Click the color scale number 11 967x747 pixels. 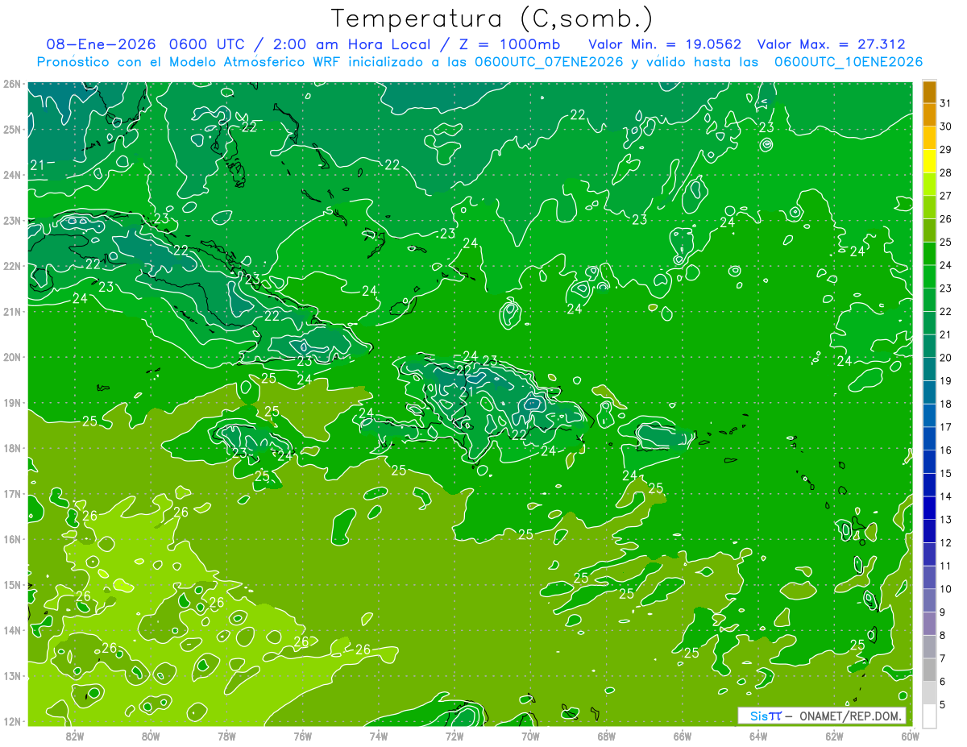(x=946, y=566)
